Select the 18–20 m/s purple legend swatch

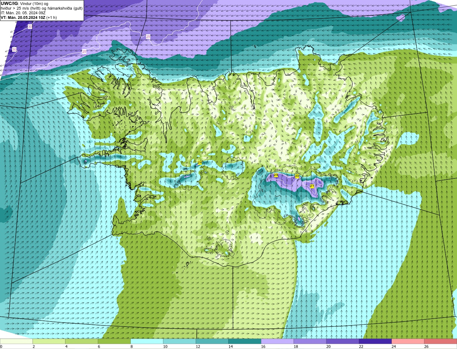(x=310, y=341)
